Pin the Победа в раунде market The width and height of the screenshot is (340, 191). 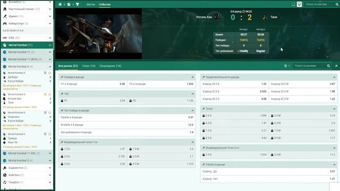pos(62,77)
